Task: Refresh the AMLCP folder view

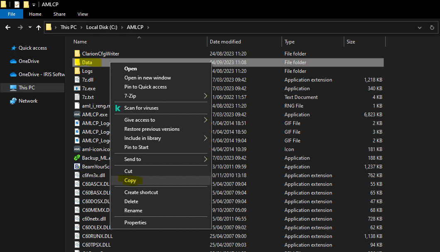Action: [x=432, y=27]
